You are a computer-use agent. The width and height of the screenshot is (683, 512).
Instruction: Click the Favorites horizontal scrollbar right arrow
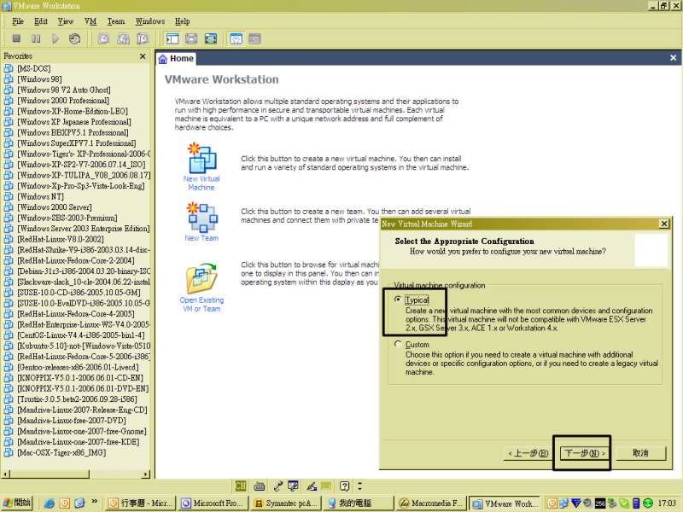[x=146, y=474]
